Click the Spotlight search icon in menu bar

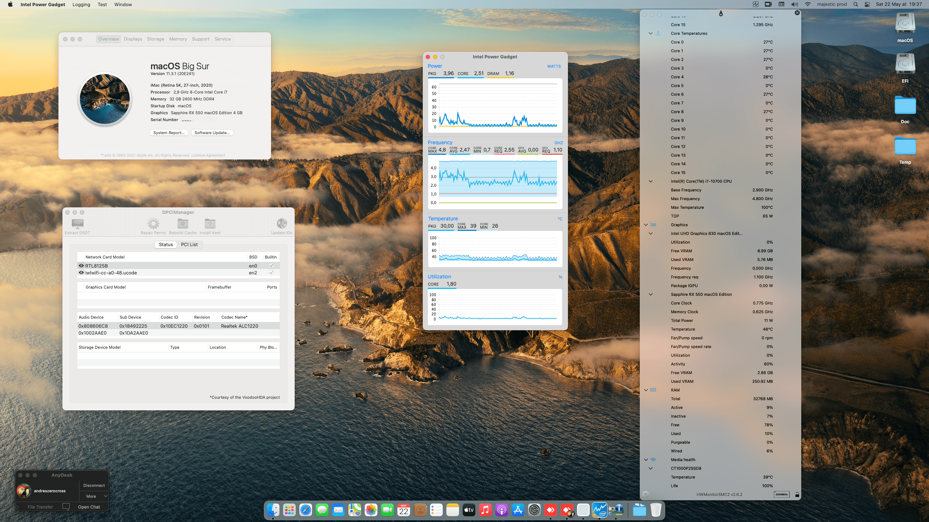[x=856, y=4]
